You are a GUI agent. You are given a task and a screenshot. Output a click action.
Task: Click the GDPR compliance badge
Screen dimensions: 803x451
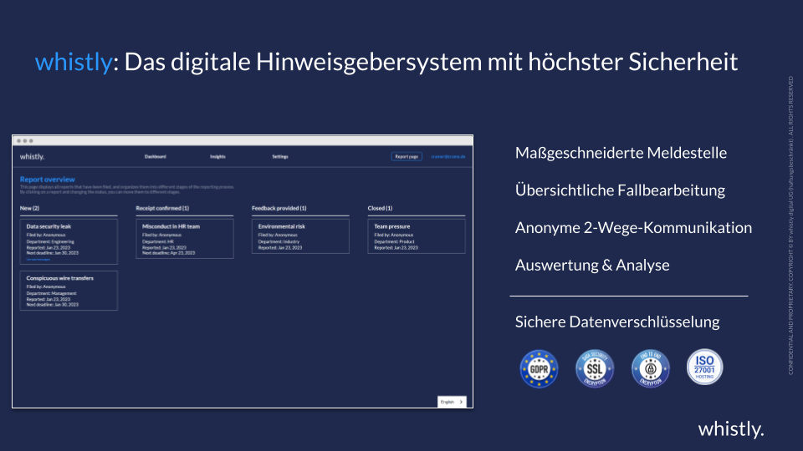point(539,368)
